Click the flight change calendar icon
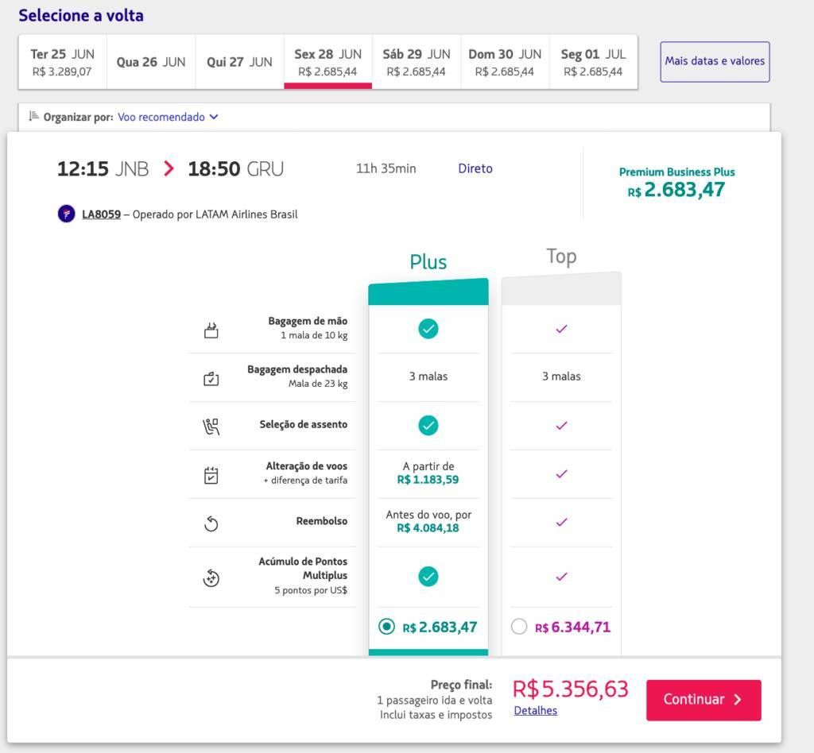The image size is (814, 753). (211, 475)
